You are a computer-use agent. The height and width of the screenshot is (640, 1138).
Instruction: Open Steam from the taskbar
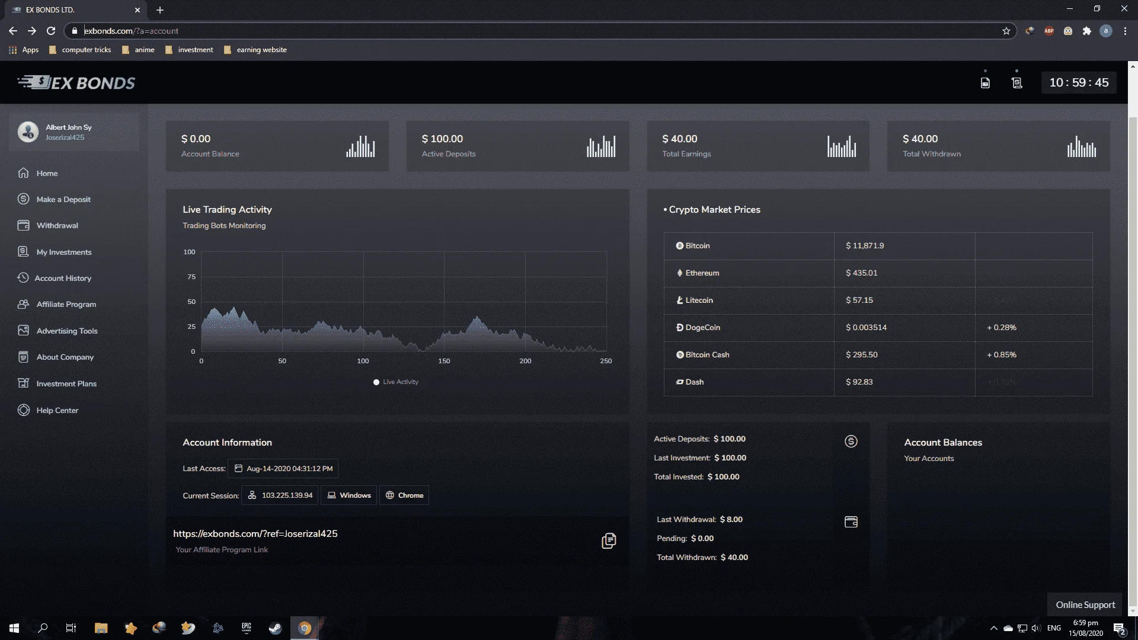point(276,628)
